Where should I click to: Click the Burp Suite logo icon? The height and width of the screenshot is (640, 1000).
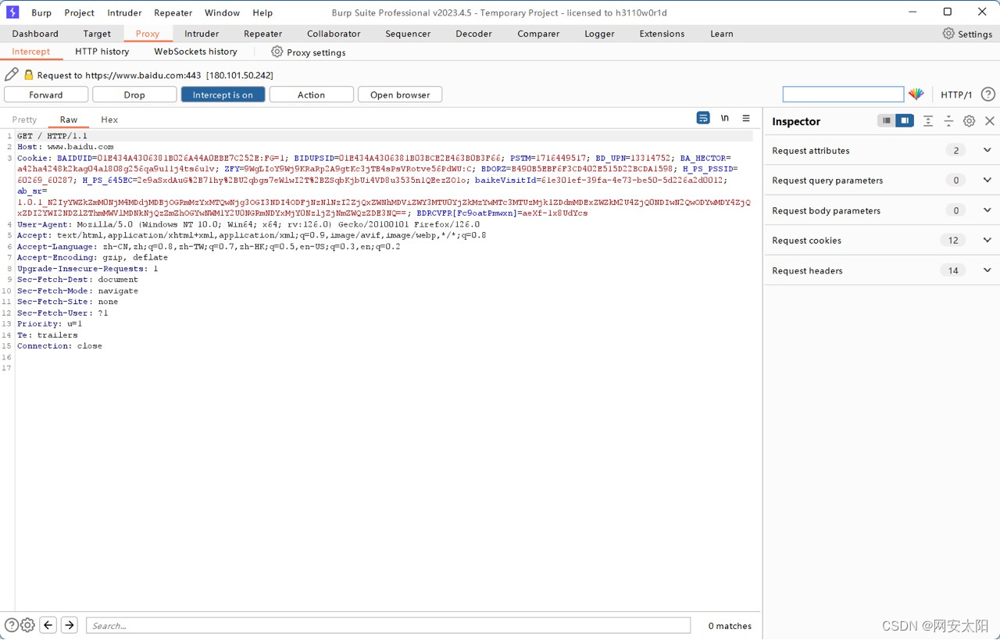point(12,12)
